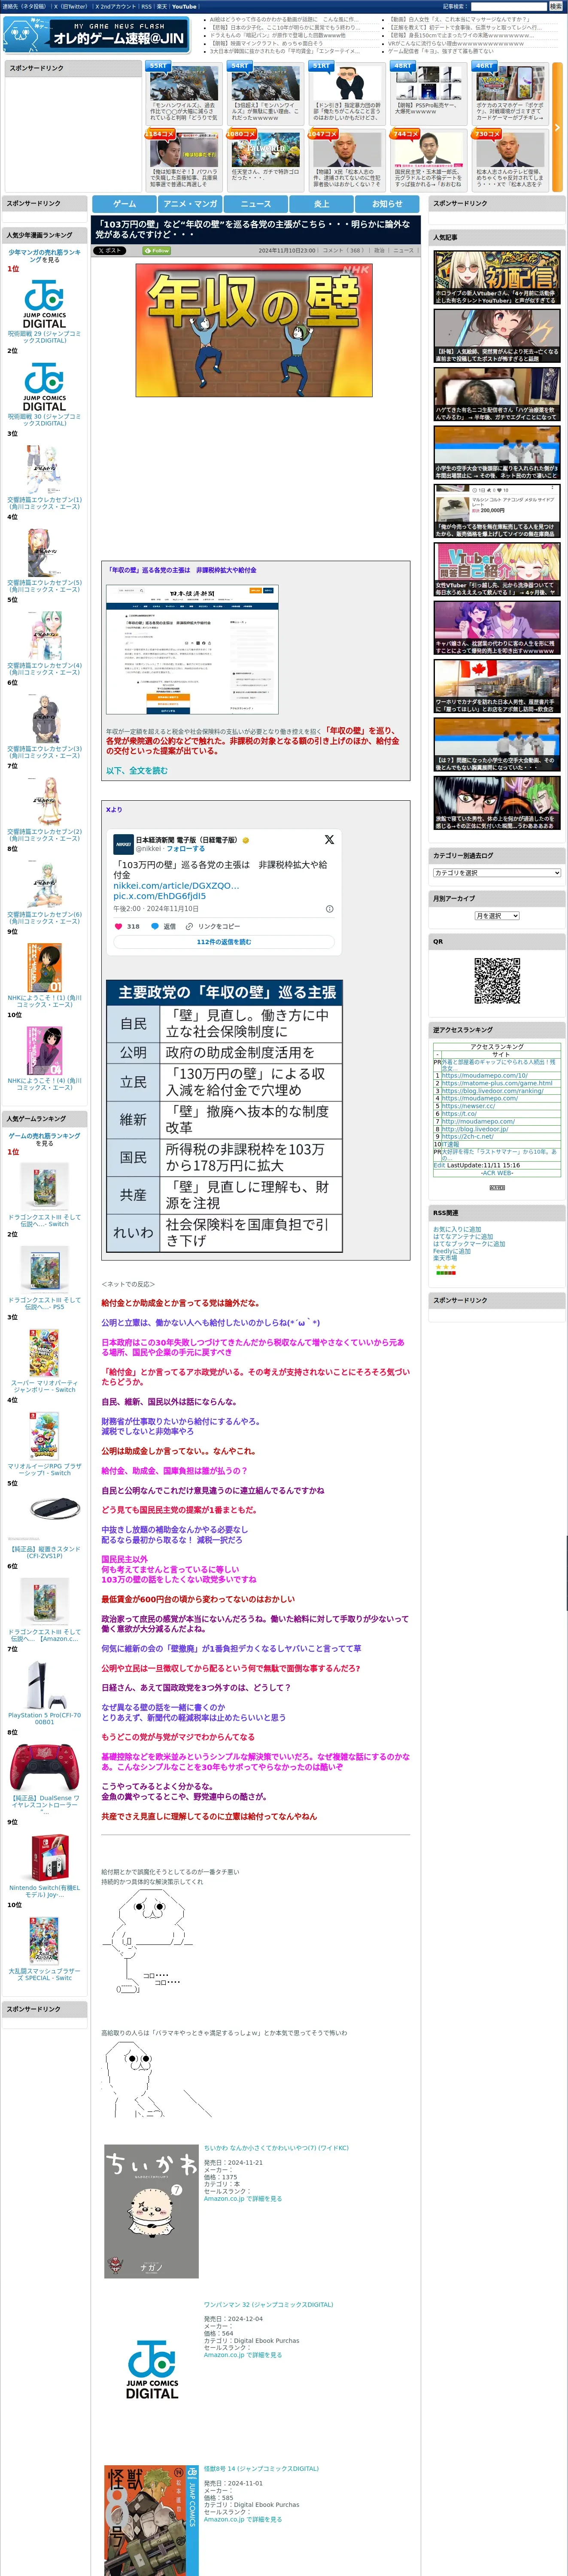Click the blue reply bubble icon in the tweet
The height and width of the screenshot is (2576, 568).
[x=155, y=926]
